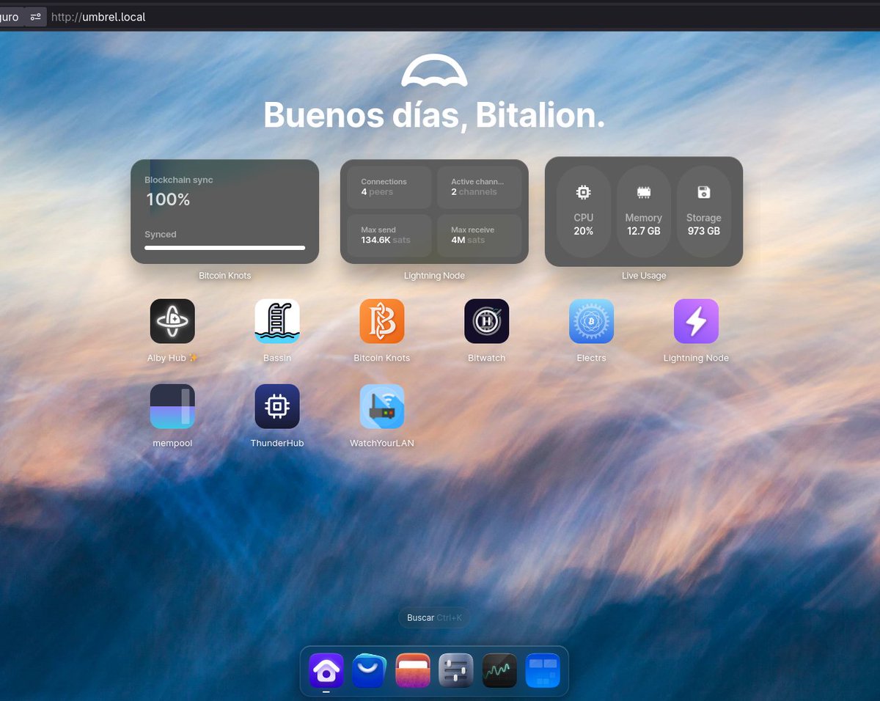Launch the Bitwatch app
The image size is (880, 701).
487,321
